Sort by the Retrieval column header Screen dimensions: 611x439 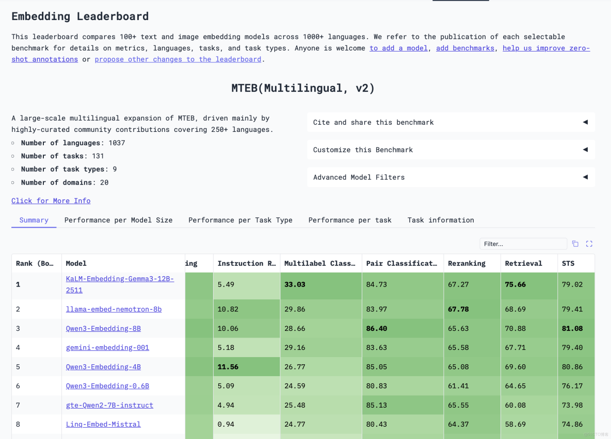pos(523,263)
